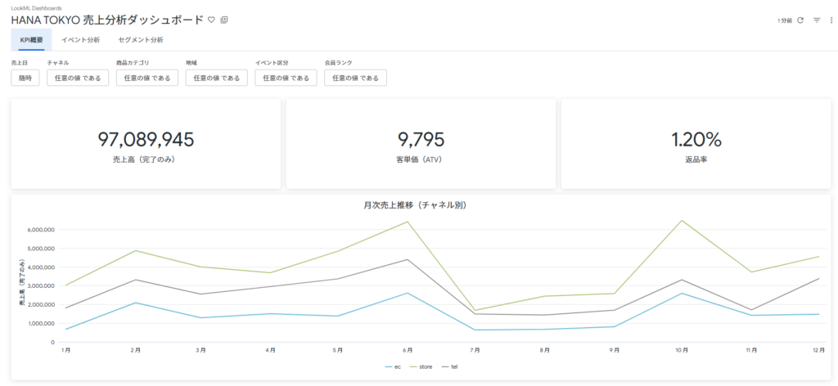Click the store line peak at 10月
The height and width of the screenshot is (386, 838).
[683, 220]
